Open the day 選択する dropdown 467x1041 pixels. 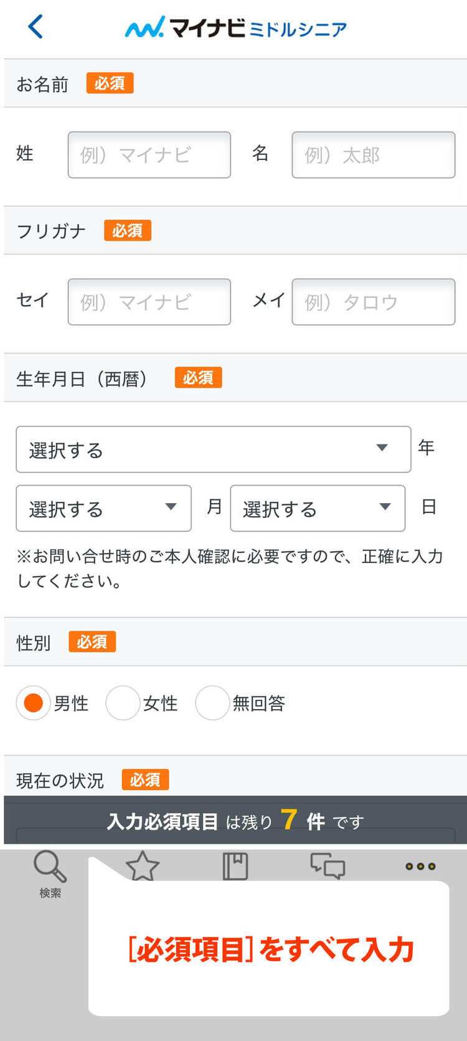click(318, 509)
